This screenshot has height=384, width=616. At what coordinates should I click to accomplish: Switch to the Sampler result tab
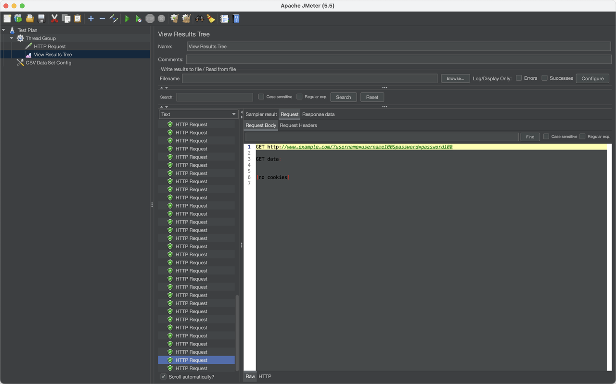tap(261, 114)
